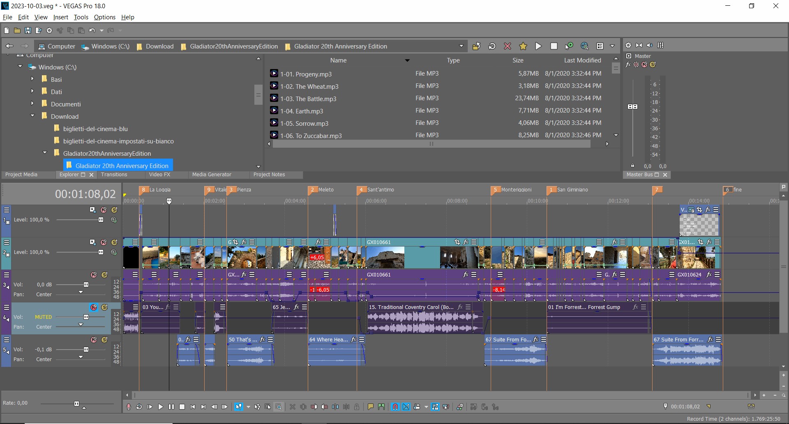Switch to the Transitions tab

coord(114,175)
